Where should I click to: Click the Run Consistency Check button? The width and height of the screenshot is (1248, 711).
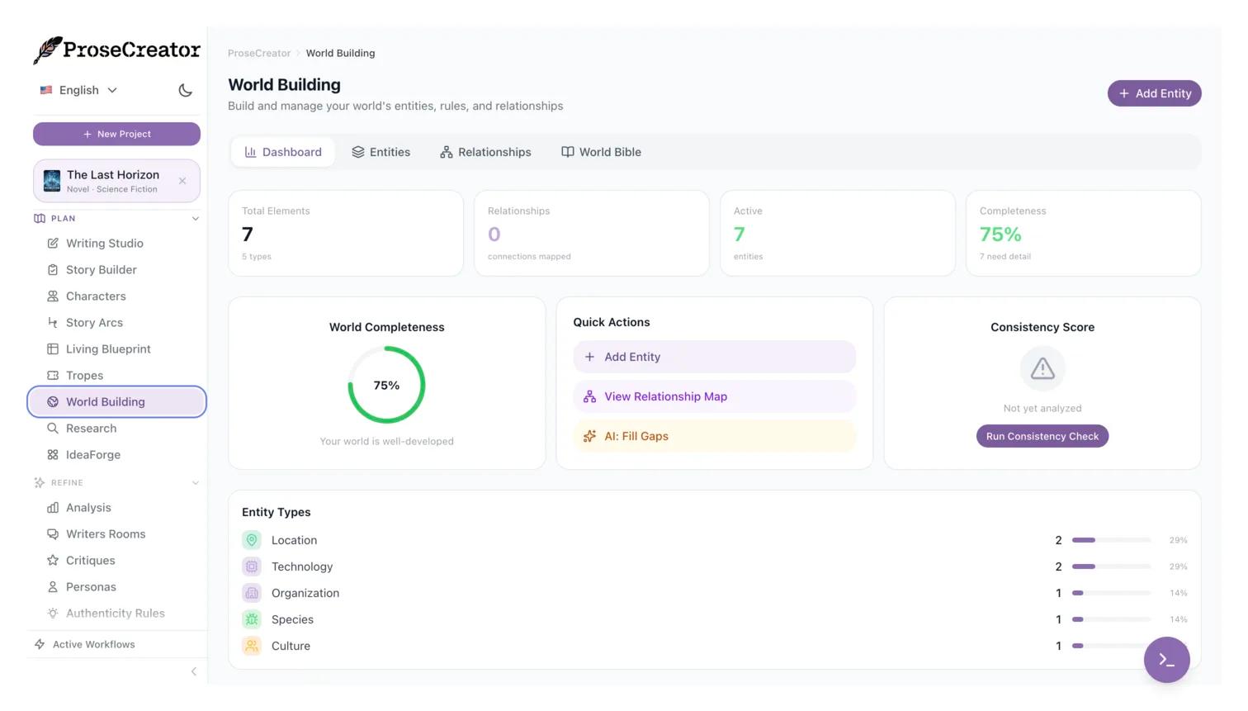pos(1042,436)
